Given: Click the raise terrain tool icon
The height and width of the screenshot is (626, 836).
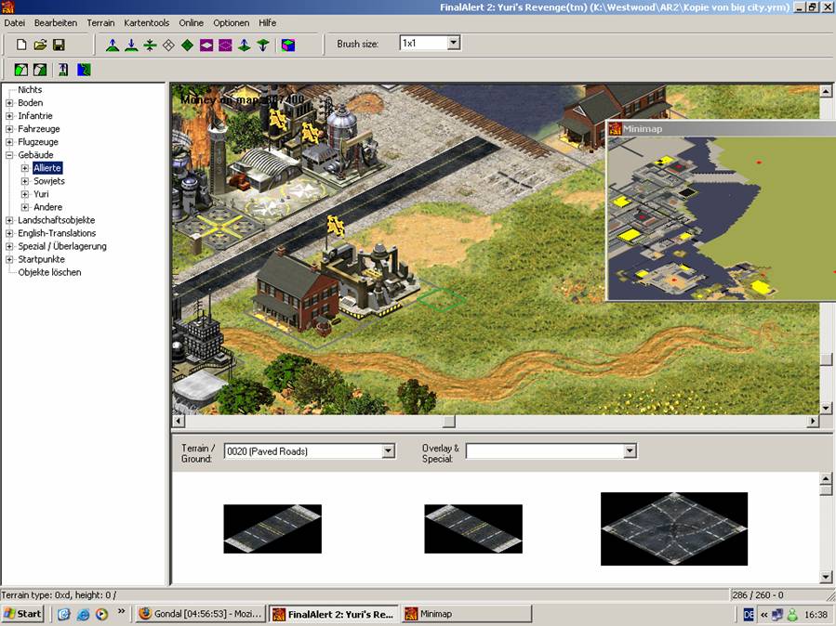Looking at the screenshot, I should (113, 45).
